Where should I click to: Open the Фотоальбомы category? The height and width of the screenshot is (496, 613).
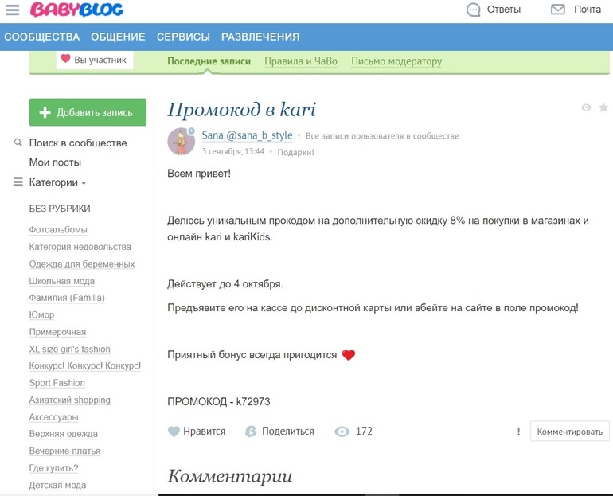(58, 230)
